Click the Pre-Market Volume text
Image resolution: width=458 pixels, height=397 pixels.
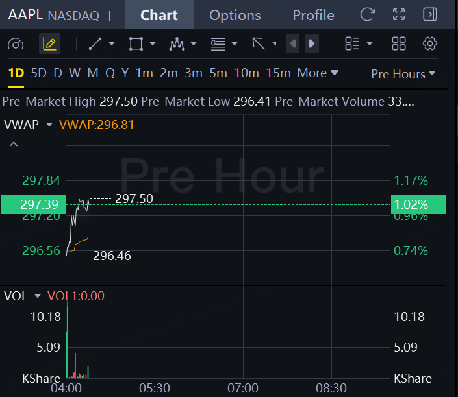point(329,101)
